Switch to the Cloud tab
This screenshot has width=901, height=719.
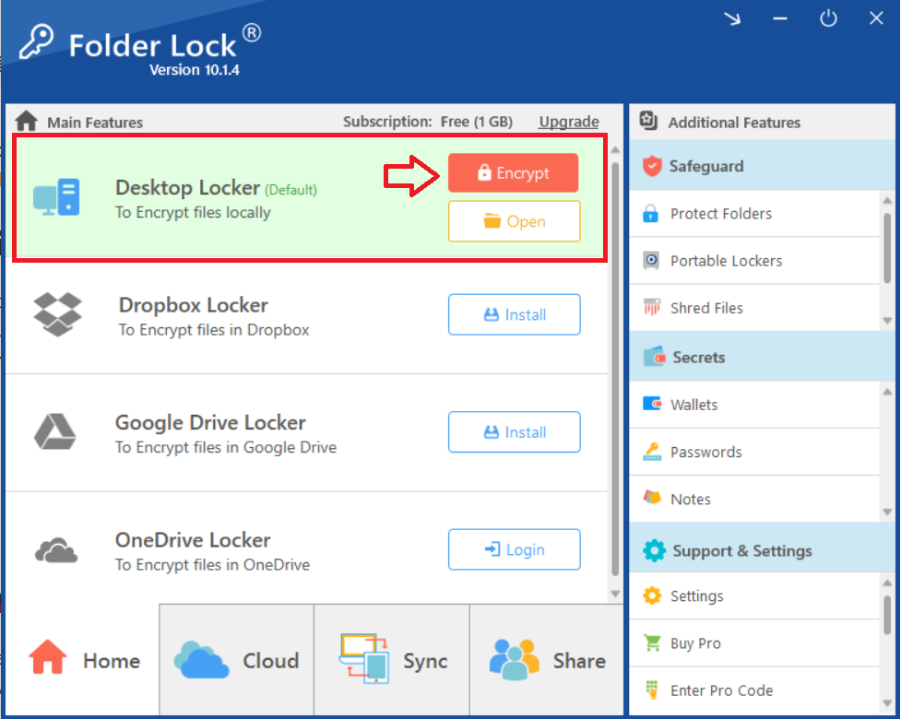coord(237,660)
